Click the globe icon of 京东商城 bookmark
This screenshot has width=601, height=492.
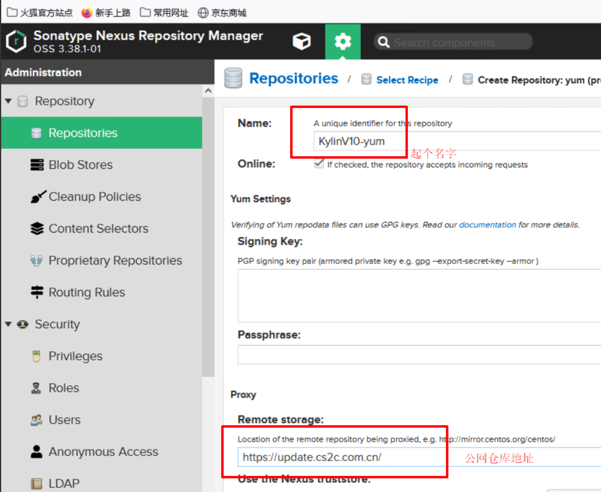(x=203, y=13)
